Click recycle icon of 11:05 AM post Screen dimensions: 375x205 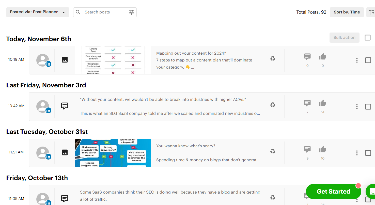[x=273, y=197]
